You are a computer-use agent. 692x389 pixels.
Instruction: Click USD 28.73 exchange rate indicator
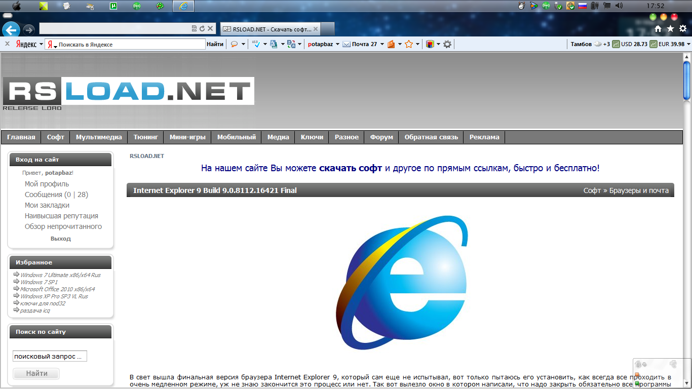(x=630, y=44)
